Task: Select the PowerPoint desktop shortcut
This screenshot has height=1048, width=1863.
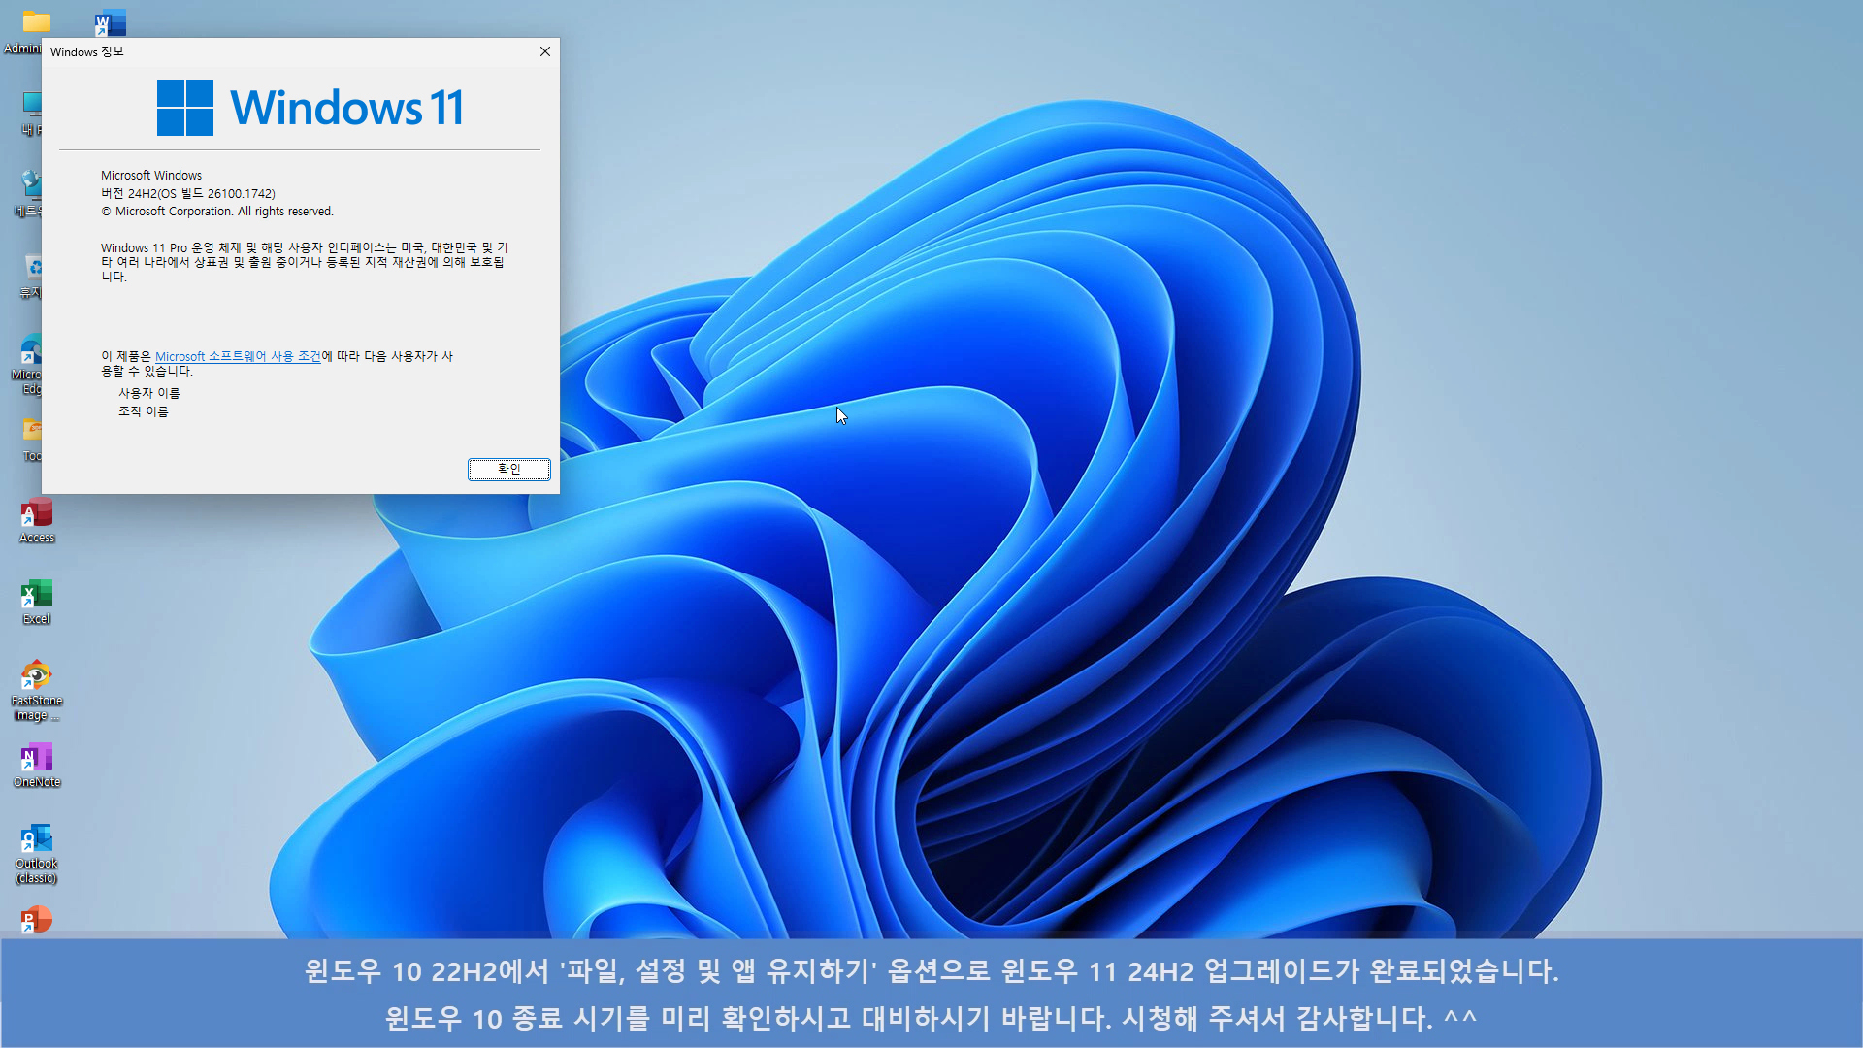Action: click(x=37, y=919)
